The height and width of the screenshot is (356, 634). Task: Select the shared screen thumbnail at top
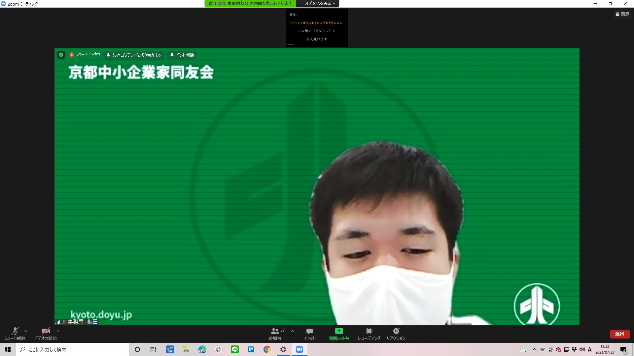pos(317,28)
